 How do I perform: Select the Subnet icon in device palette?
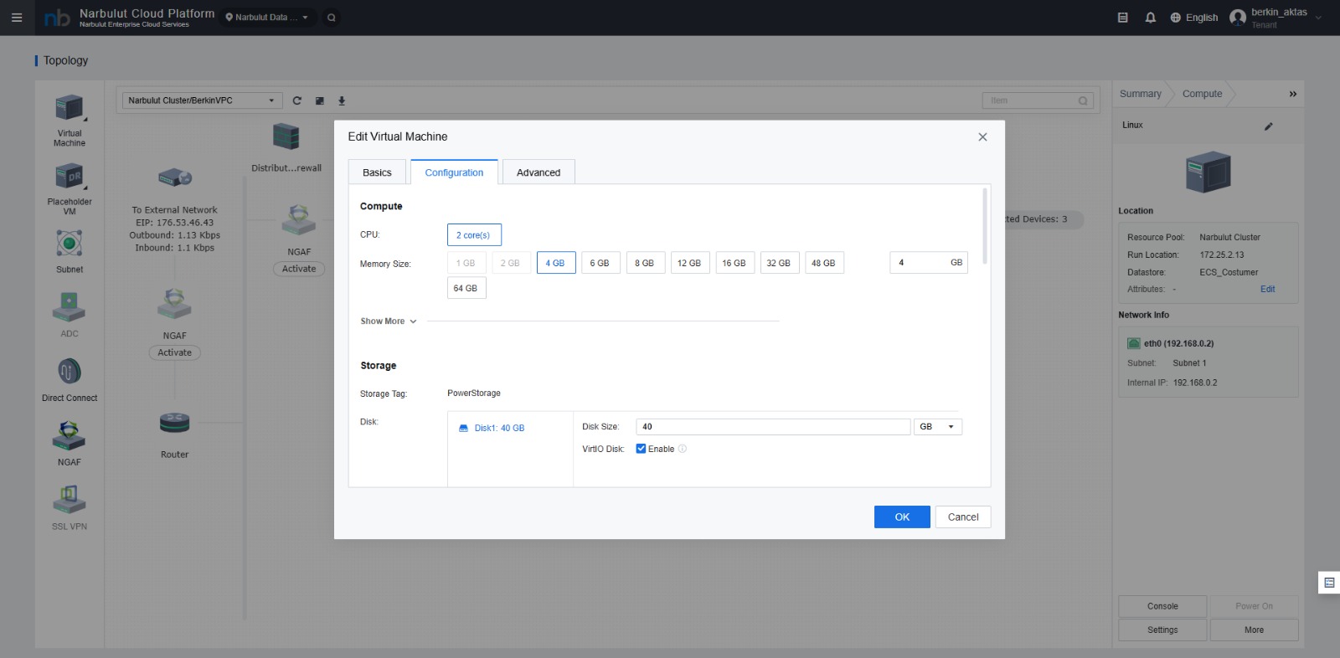[x=70, y=244]
